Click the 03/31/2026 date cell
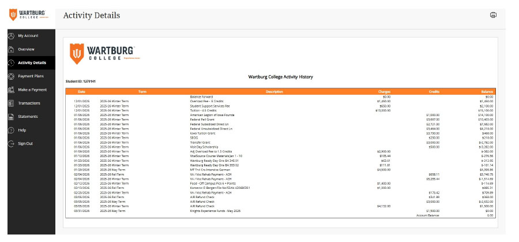Viewport: 519px width, 242px height. tap(81, 211)
